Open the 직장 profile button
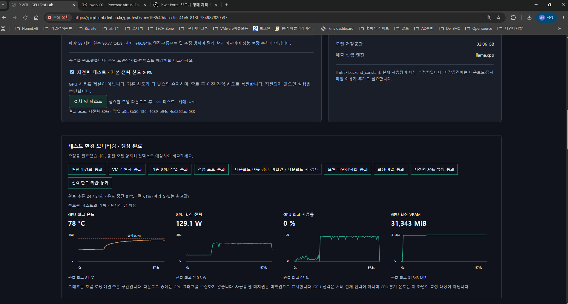The width and height of the screenshot is (568, 304). pyautogui.click(x=546, y=18)
